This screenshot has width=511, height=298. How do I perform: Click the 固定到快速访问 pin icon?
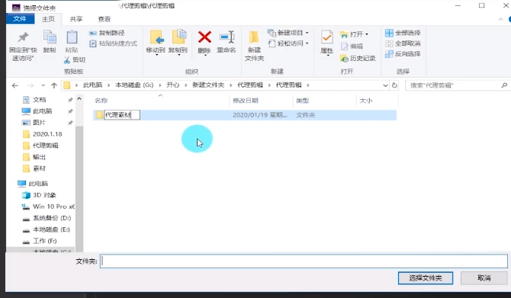coord(23,37)
